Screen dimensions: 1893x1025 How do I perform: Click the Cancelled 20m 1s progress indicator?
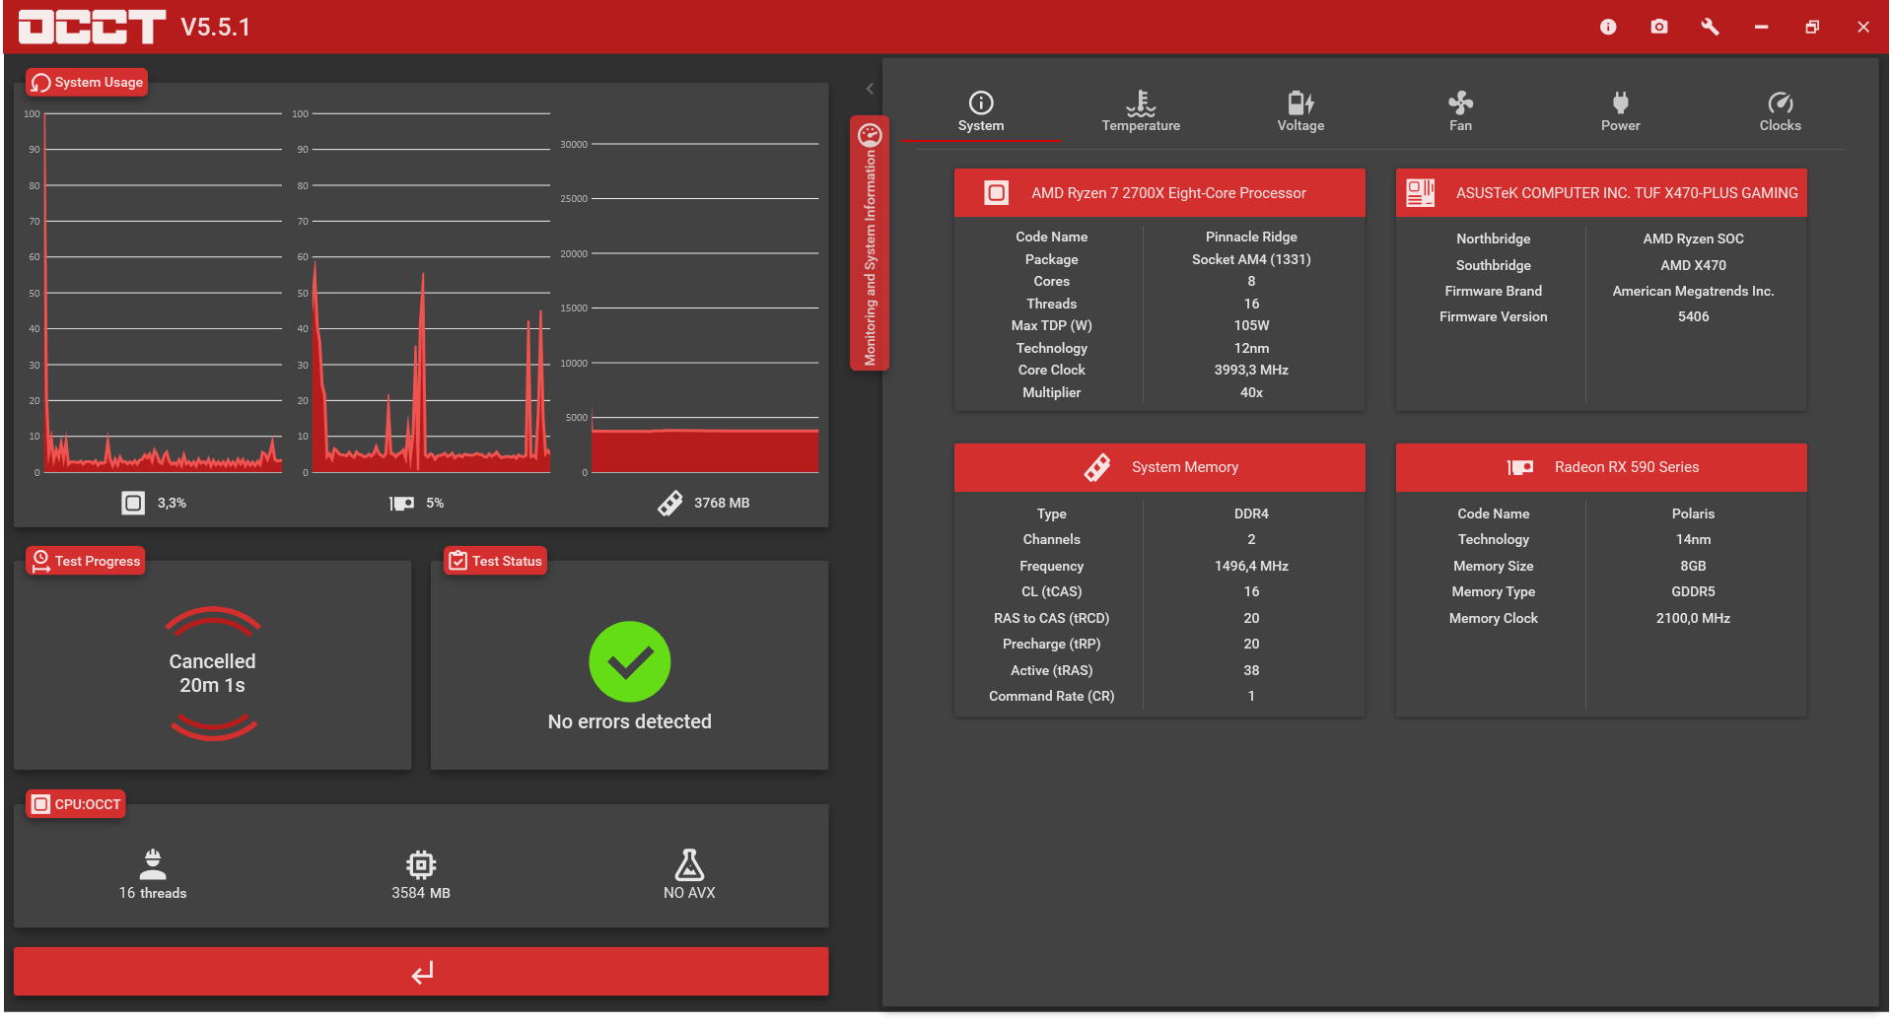(x=212, y=673)
